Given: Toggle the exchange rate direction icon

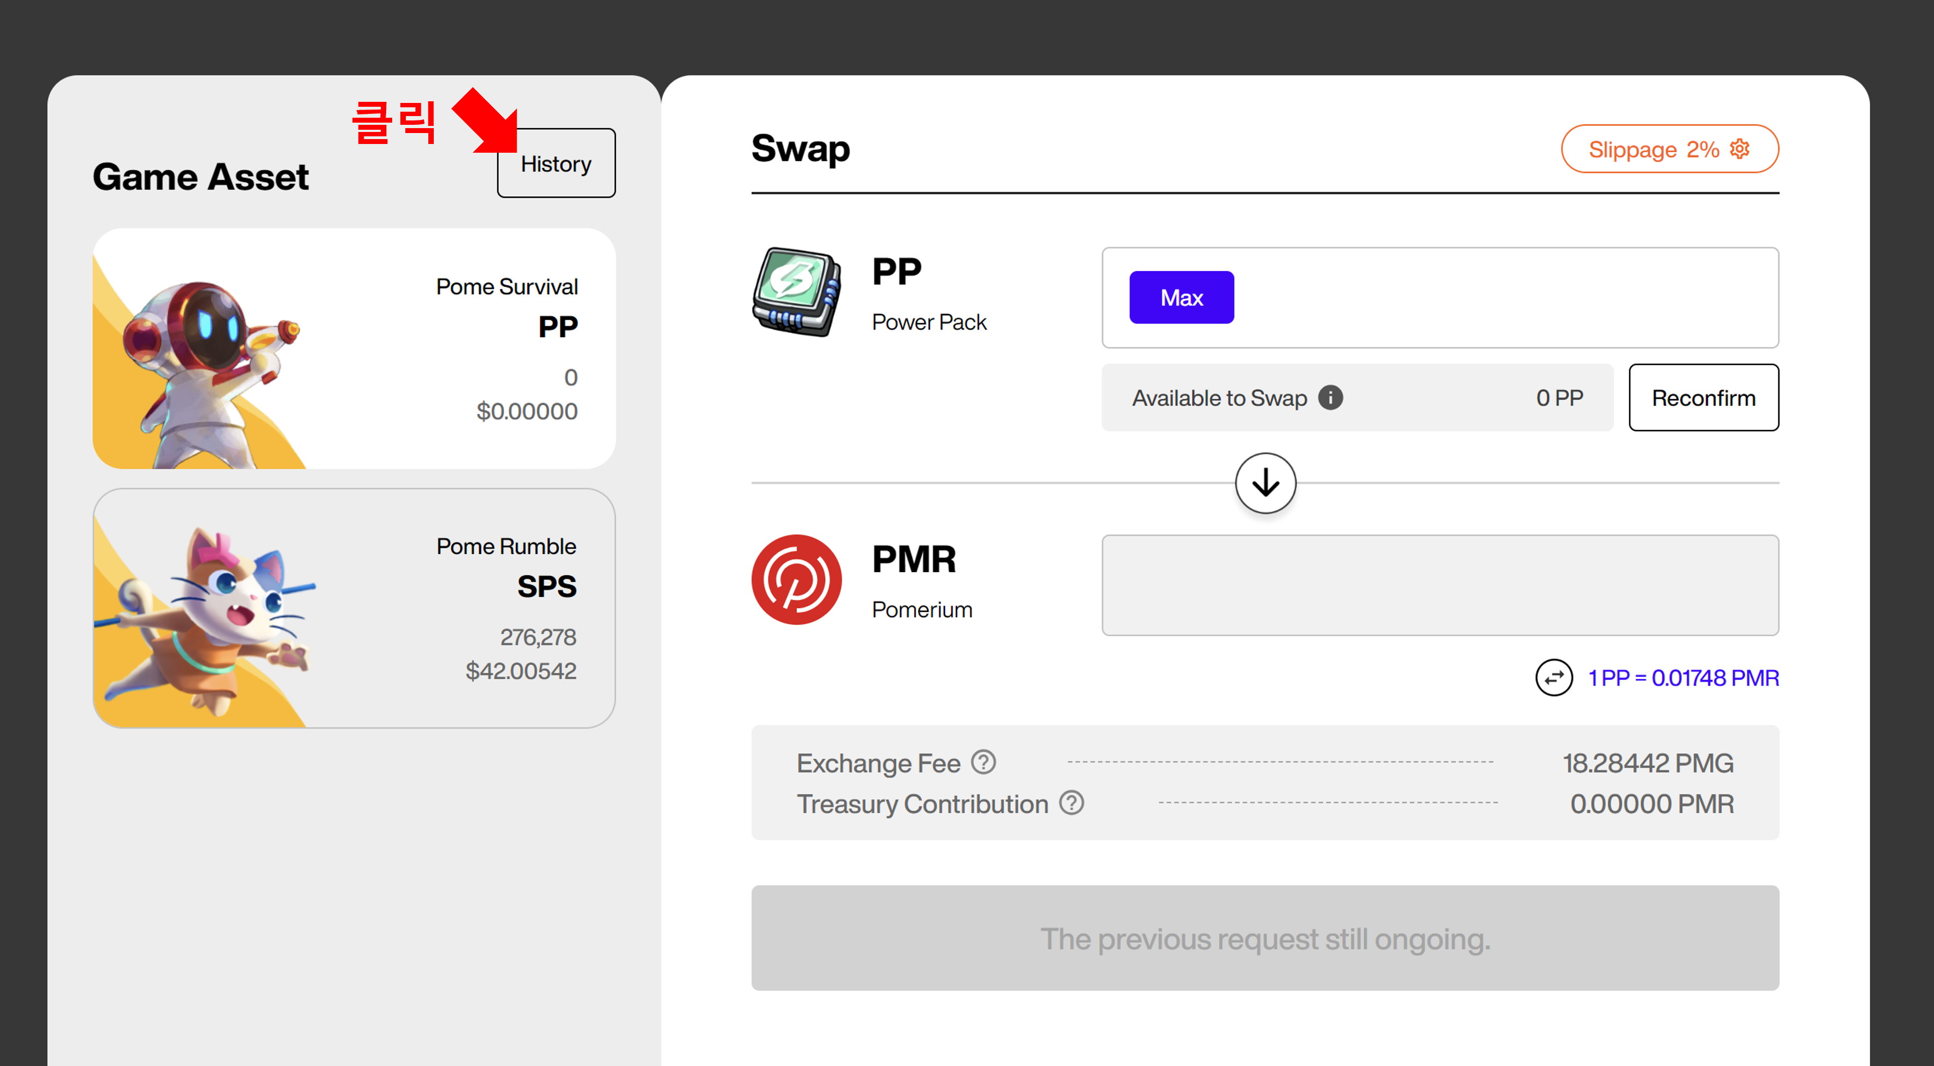Looking at the screenshot, I should pyautogui.click(x=1553, y=677).
